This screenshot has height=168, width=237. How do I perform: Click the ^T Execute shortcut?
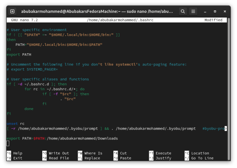[160, 153]
